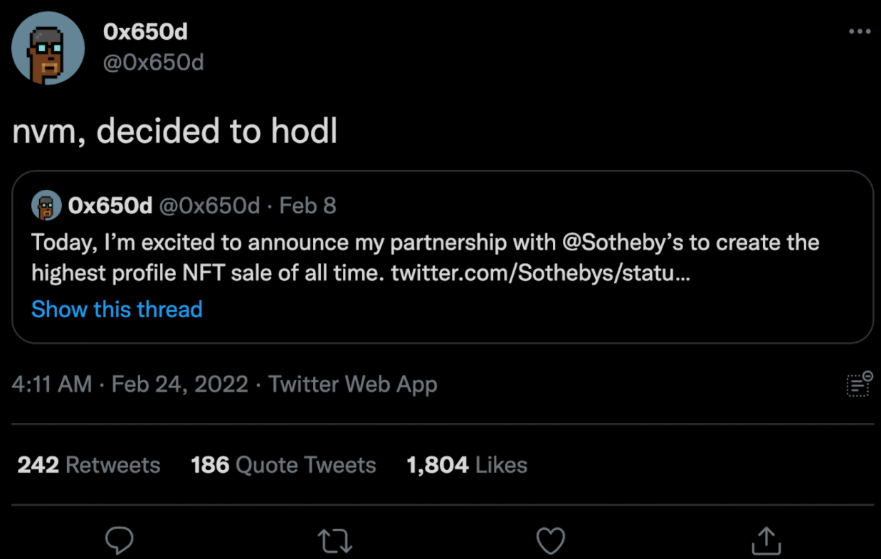The width and height of the screenshot is (881, 559).
Task: Click quoted tweet author name 0x650d
Action: click(110, 206)
